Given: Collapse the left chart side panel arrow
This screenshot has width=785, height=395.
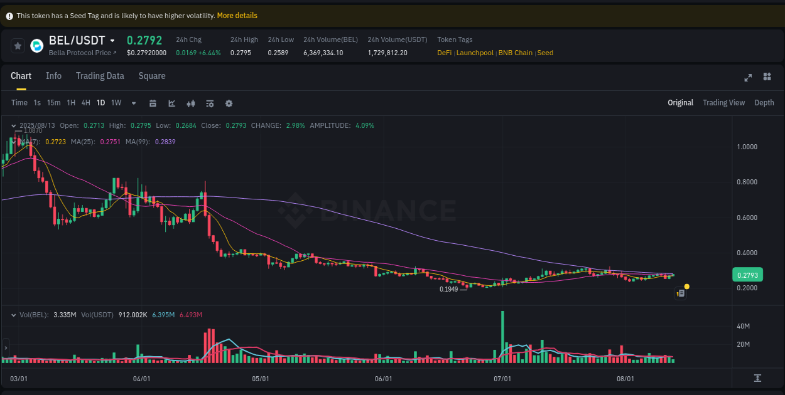Looking at the screenshot, I should pos(5,347).
